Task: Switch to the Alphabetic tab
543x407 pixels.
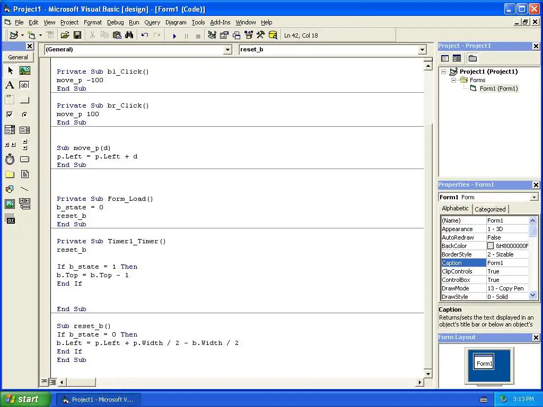Action: [x=455, y=208]
